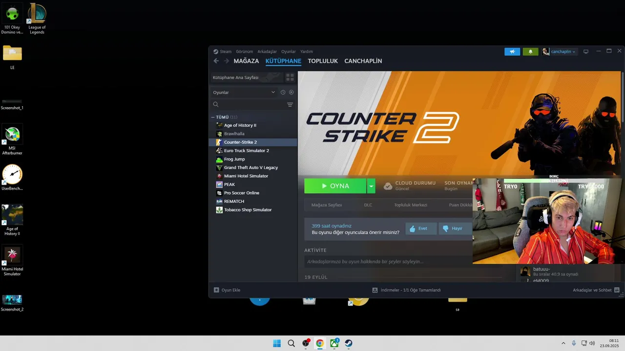Open the Mağaza Sayfası link

pyautogui.click(x=327, y=205)
